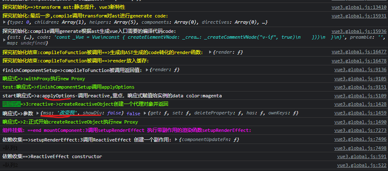Select standalone 'false' value after the msg object
The height and width of the screenshot is (171, 388).
pos(133,114)
